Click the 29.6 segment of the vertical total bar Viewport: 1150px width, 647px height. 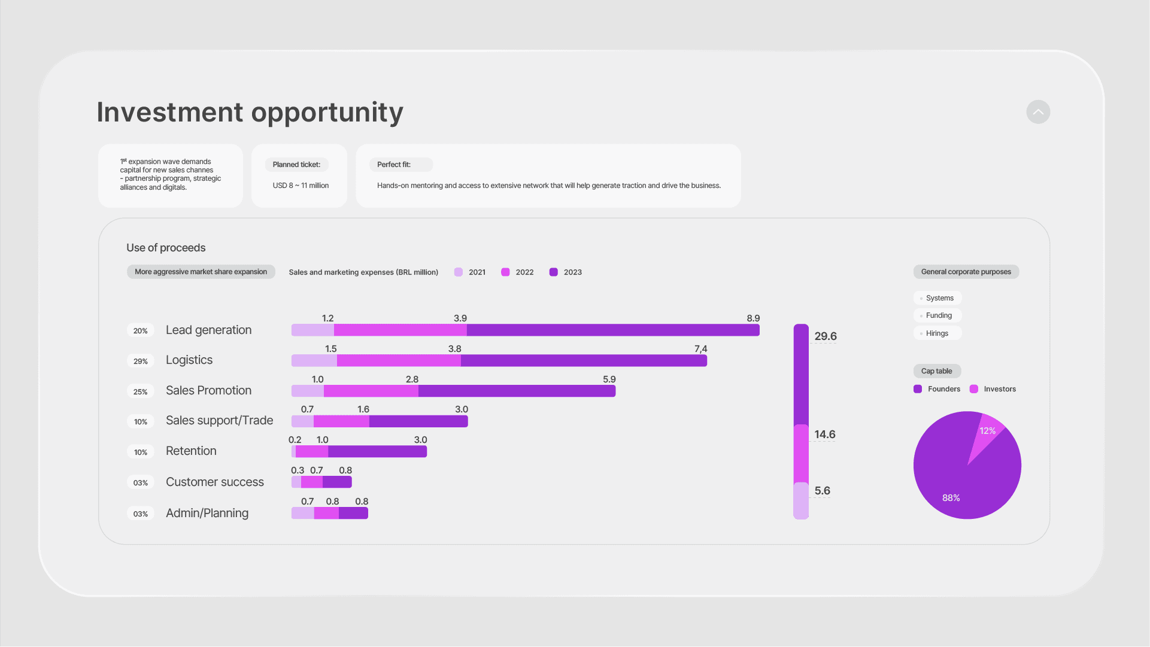802,375
